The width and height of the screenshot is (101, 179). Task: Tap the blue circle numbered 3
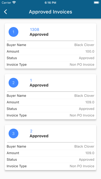click(x=13, y=133)
